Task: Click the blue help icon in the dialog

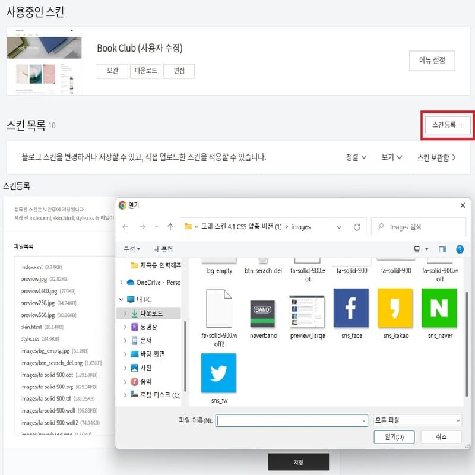Action: 460,249
